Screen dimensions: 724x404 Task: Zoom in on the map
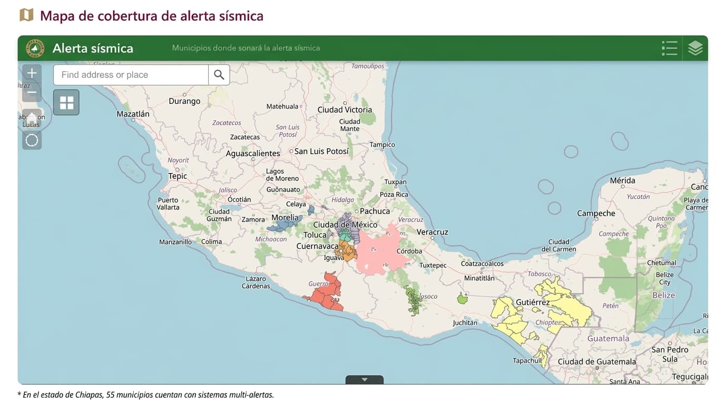(32, 73)
